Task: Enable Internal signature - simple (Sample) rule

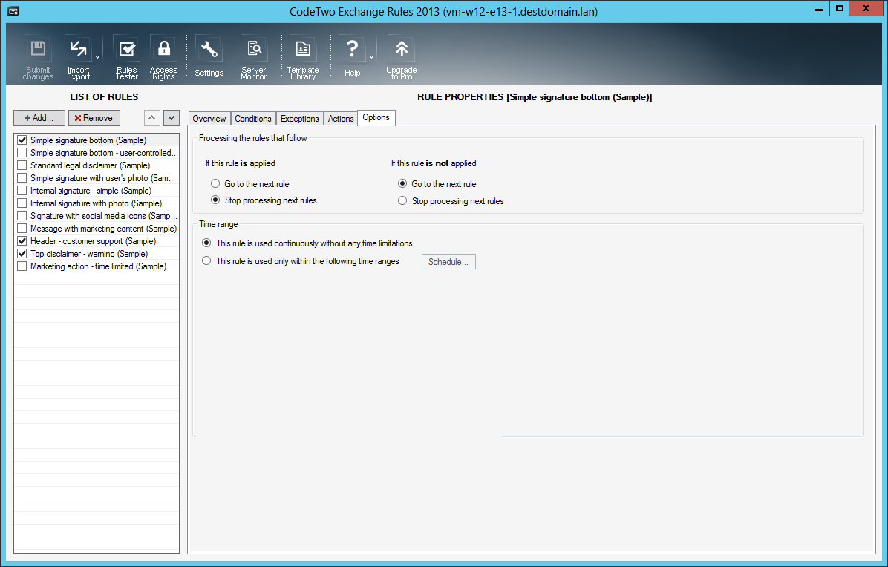Action: click(22, 190)
